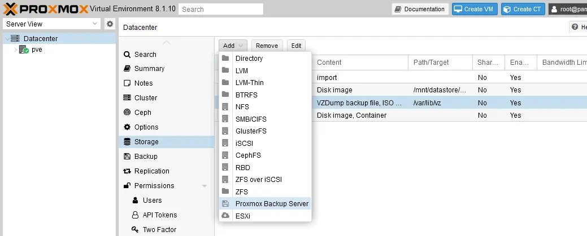This screenshot has height=236, width=587.
Task: Click the Datacenter server icon in tree
Action: [x=15, y=38]
